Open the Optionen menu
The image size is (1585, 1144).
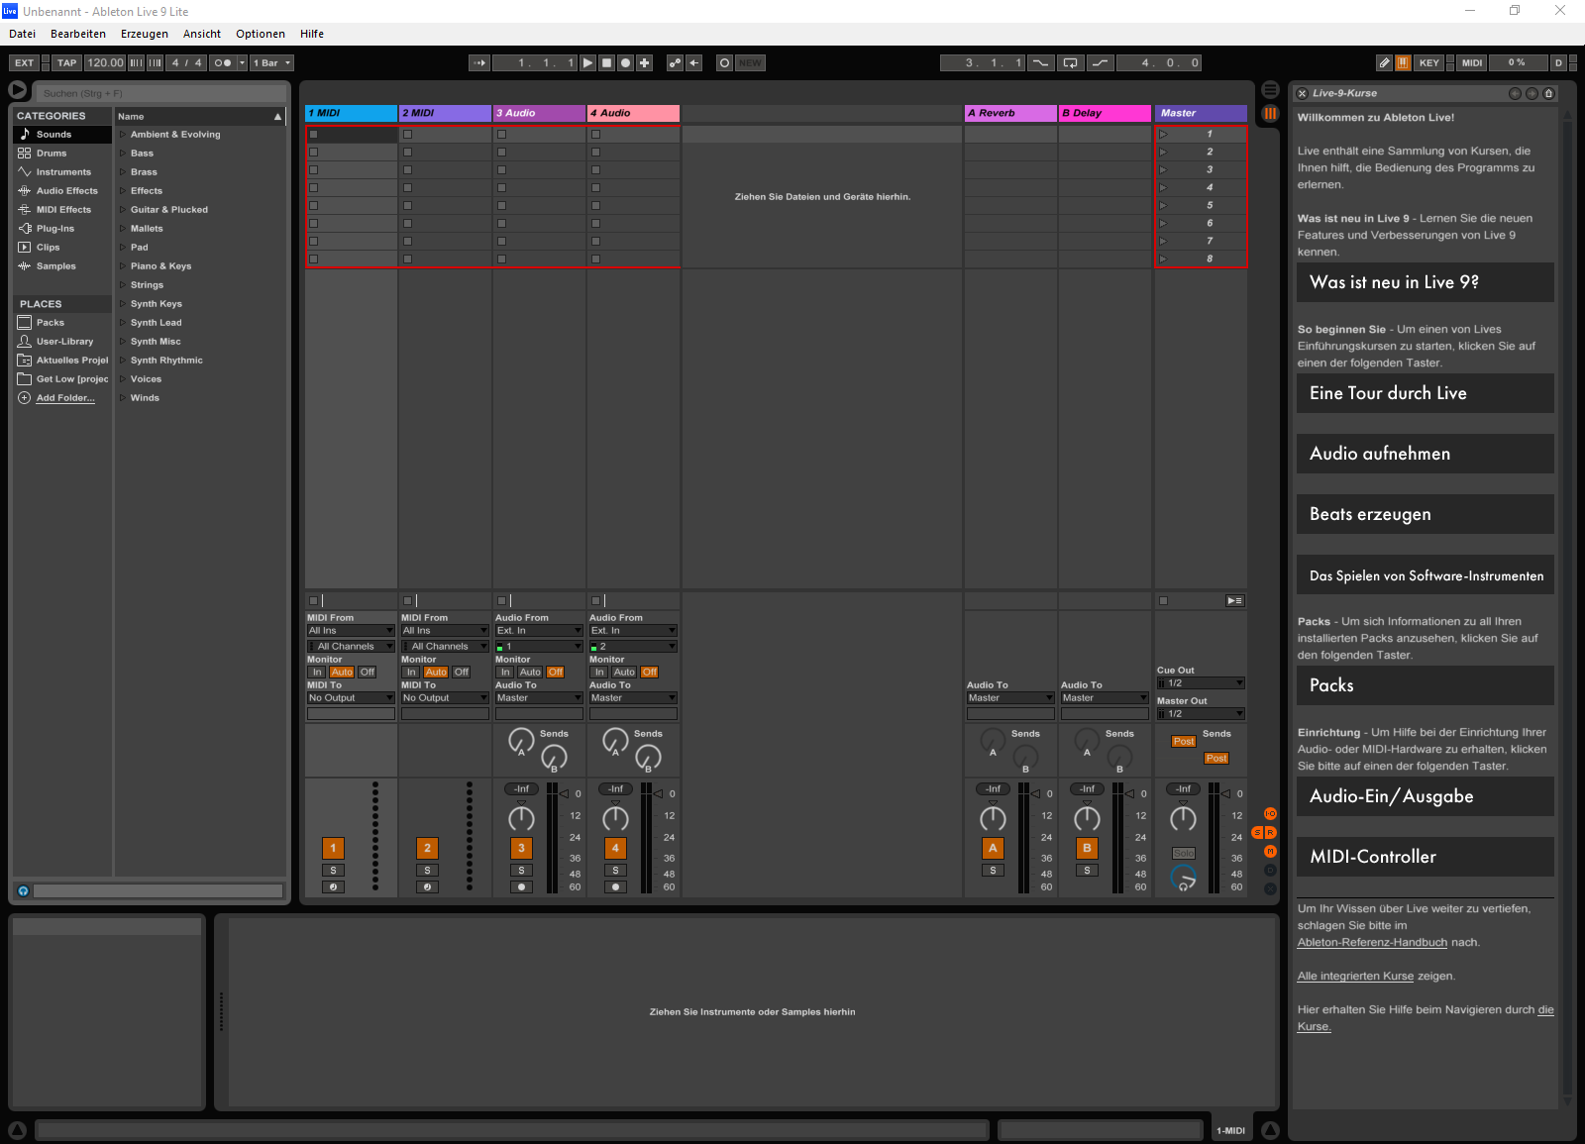261,34
